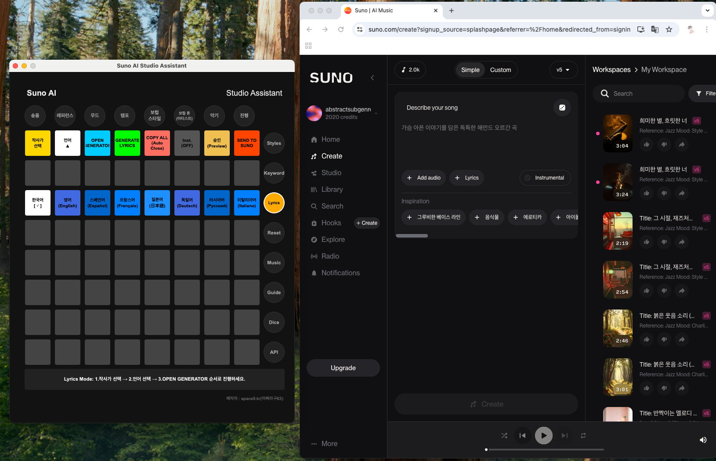
Task: Bookmark this page with star icon
Action: point(669,29)
